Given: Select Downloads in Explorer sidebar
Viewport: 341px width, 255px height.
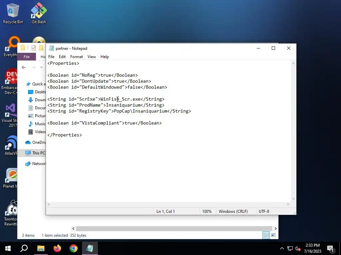Looking at the screenshot, I should tap(37, 100).
